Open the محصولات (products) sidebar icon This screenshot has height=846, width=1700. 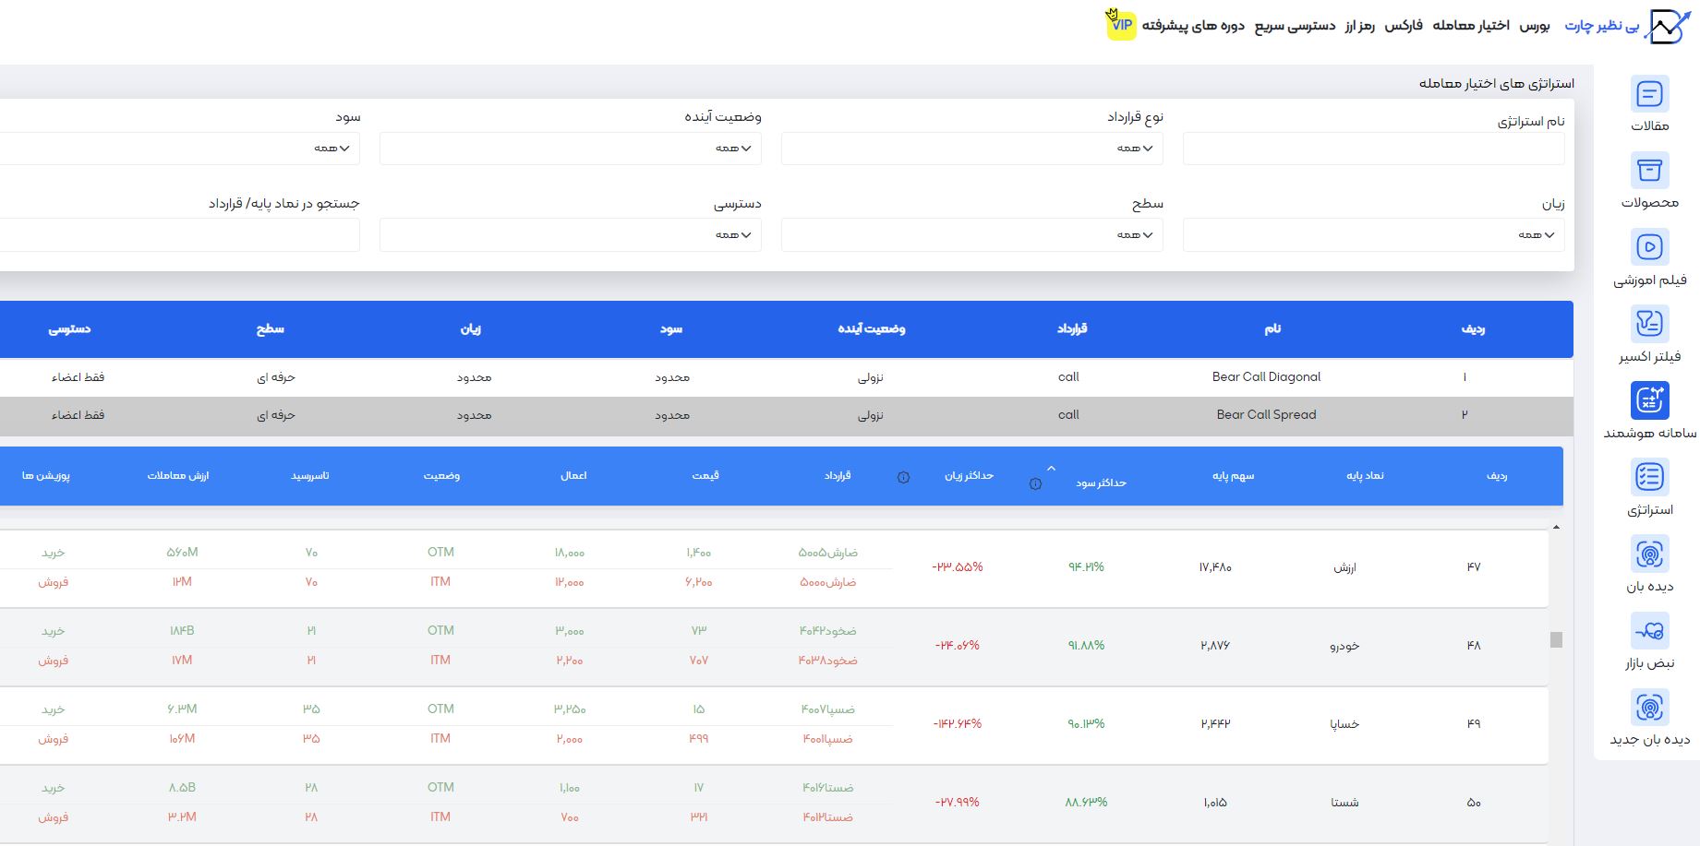1649,171
